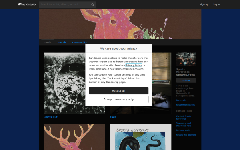Image resolution: width=240 pixels, height=150 pixels.
Task: Open the Privacy Policy link
Action: (x=134, y=65)
